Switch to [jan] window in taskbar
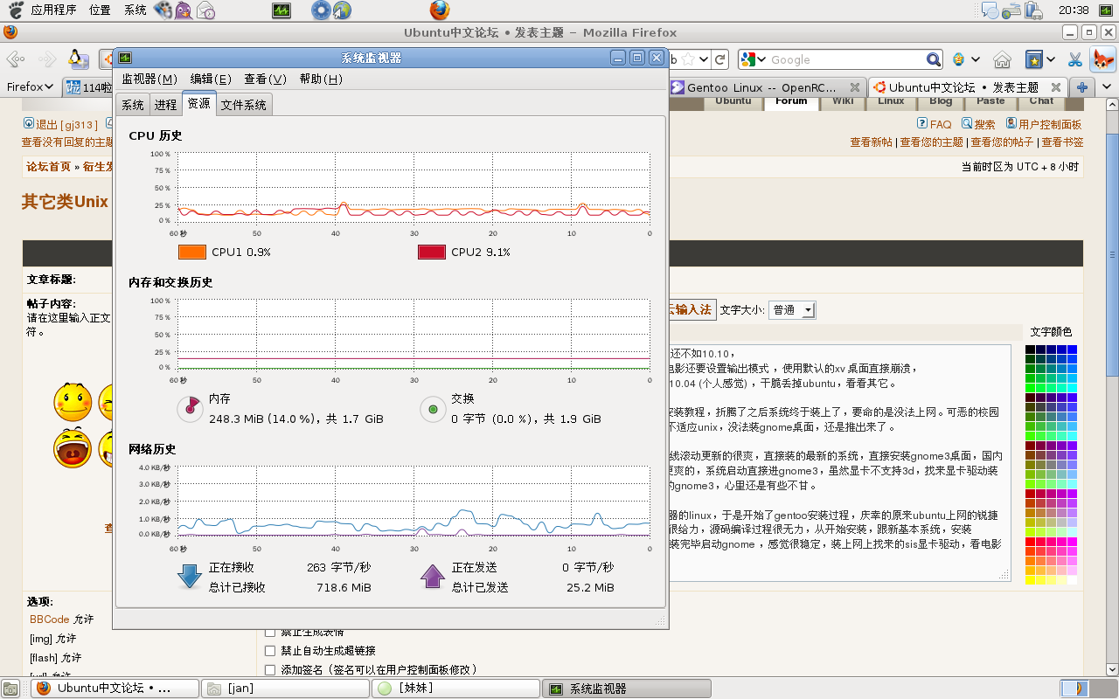 pyautogui.click(x=285, y=689)
